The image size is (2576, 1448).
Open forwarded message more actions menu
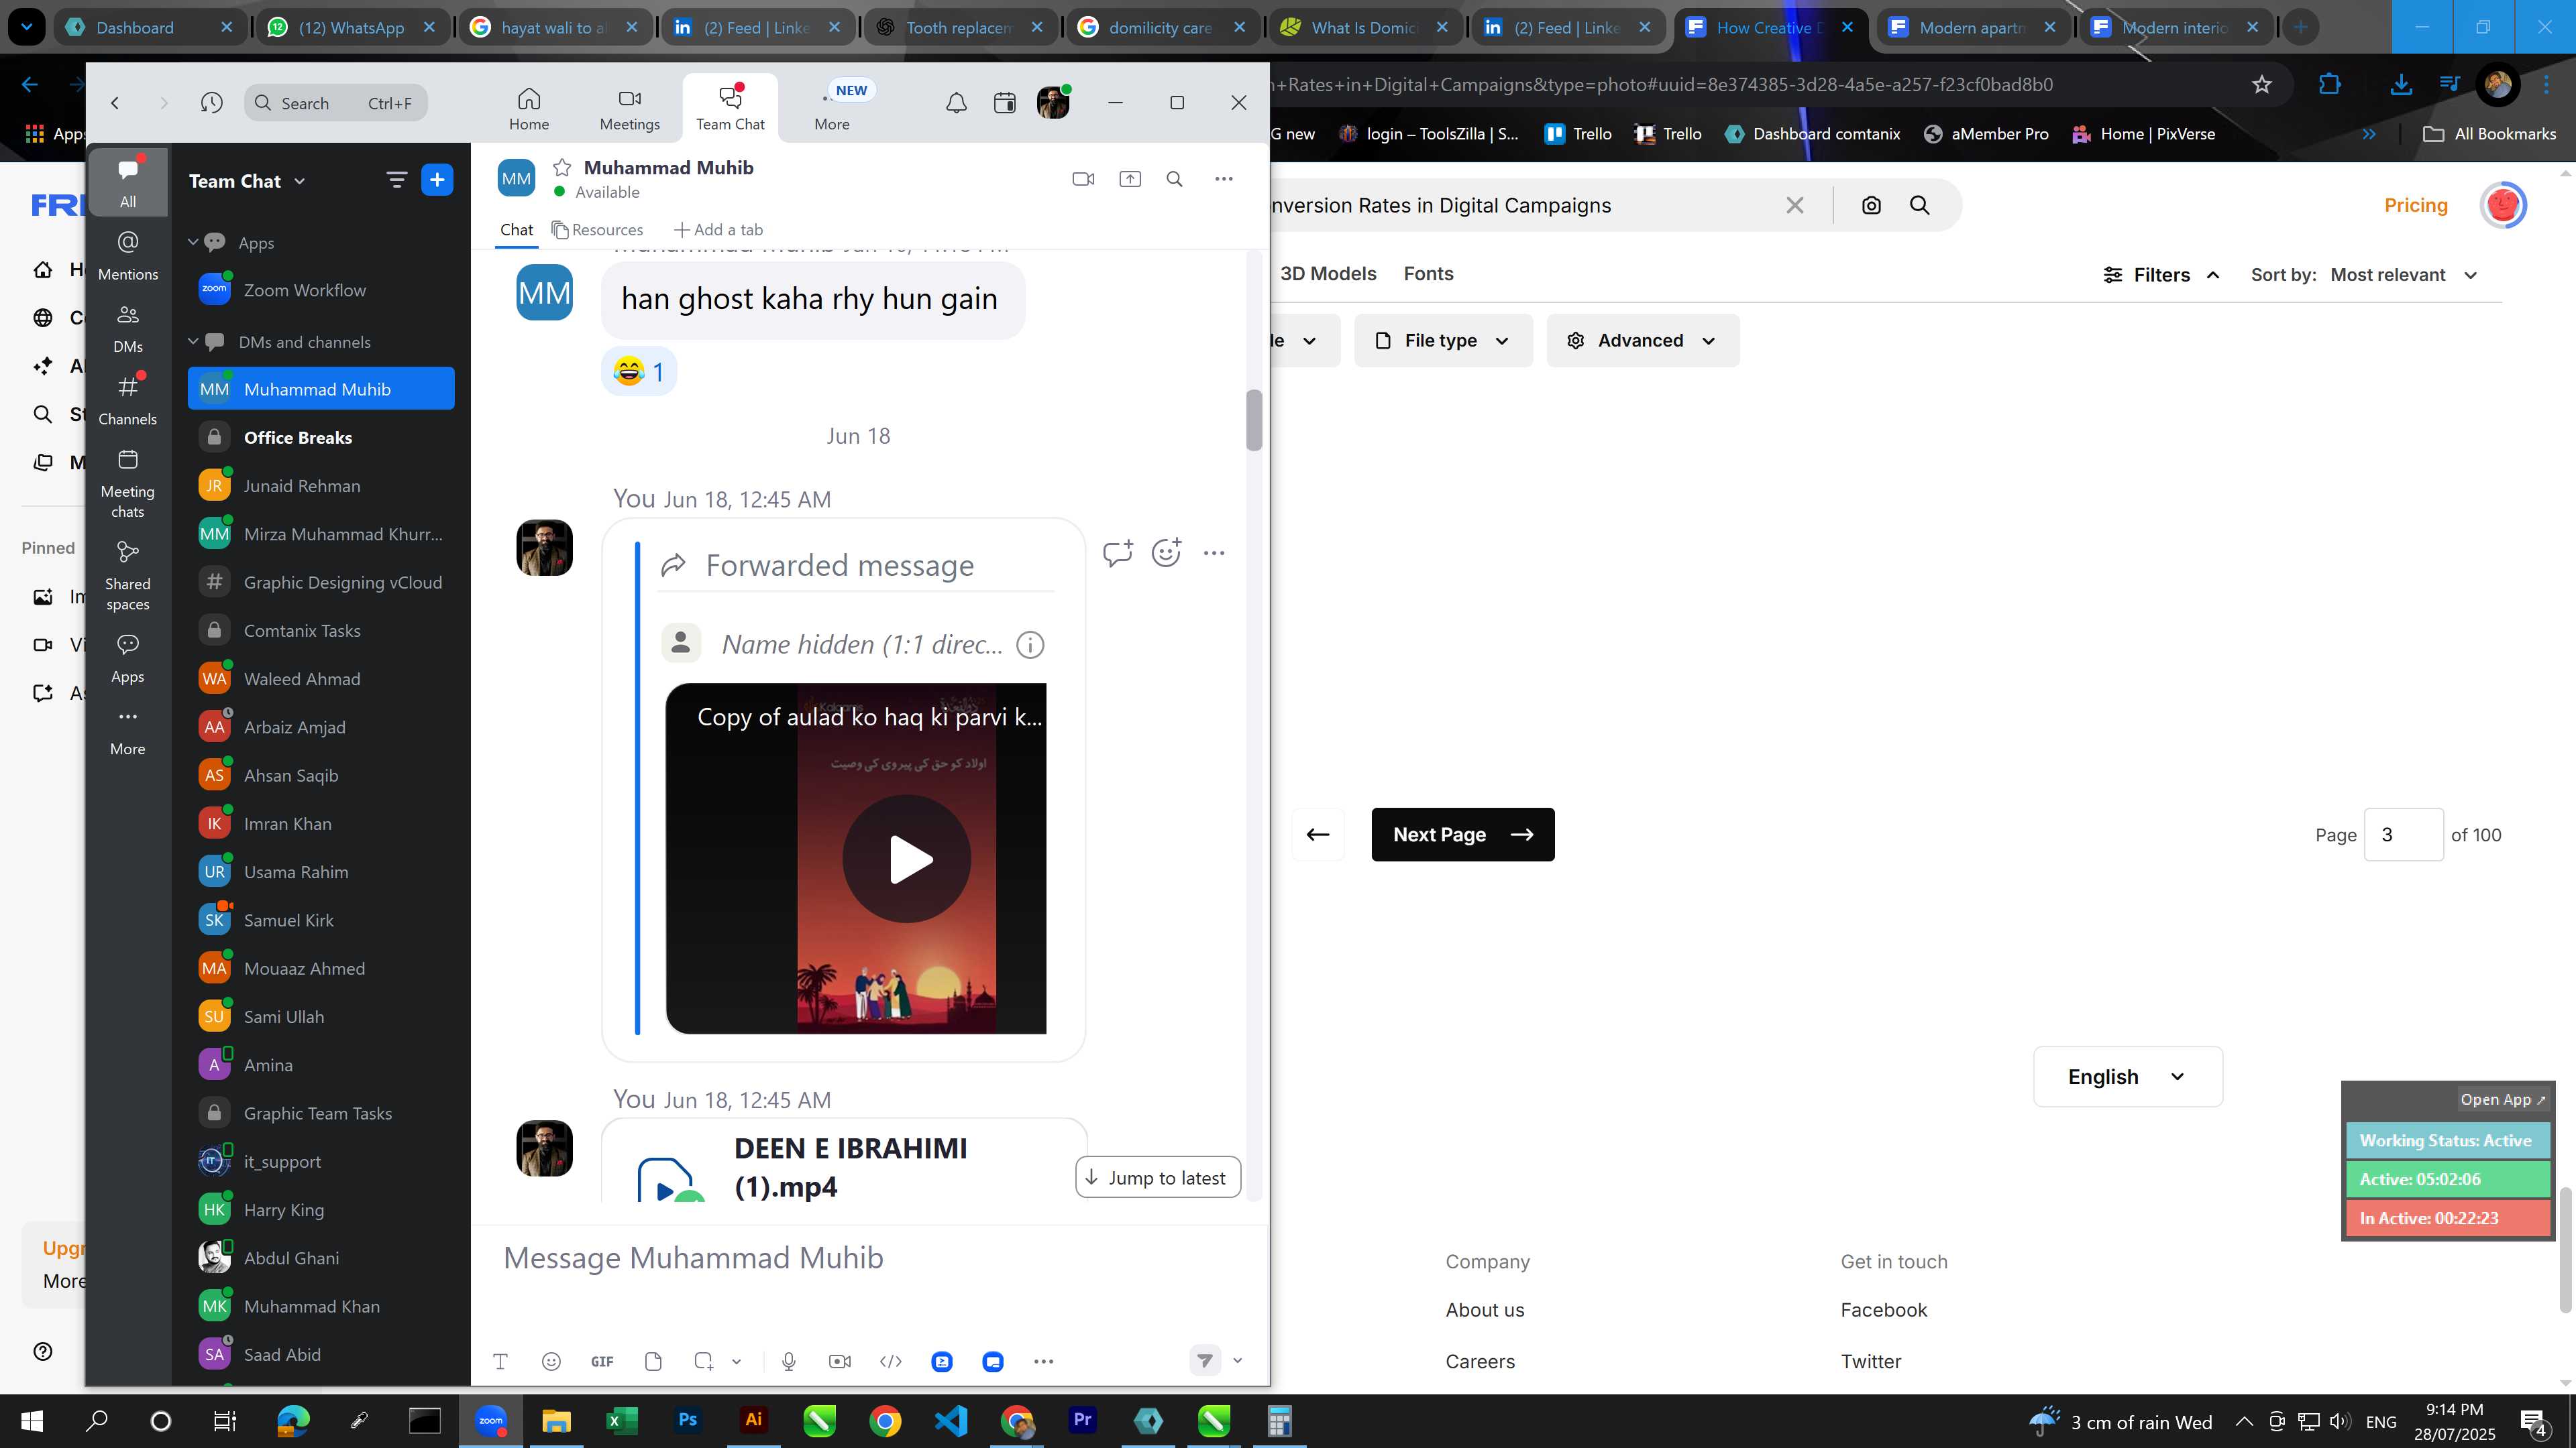(1214, 552)
